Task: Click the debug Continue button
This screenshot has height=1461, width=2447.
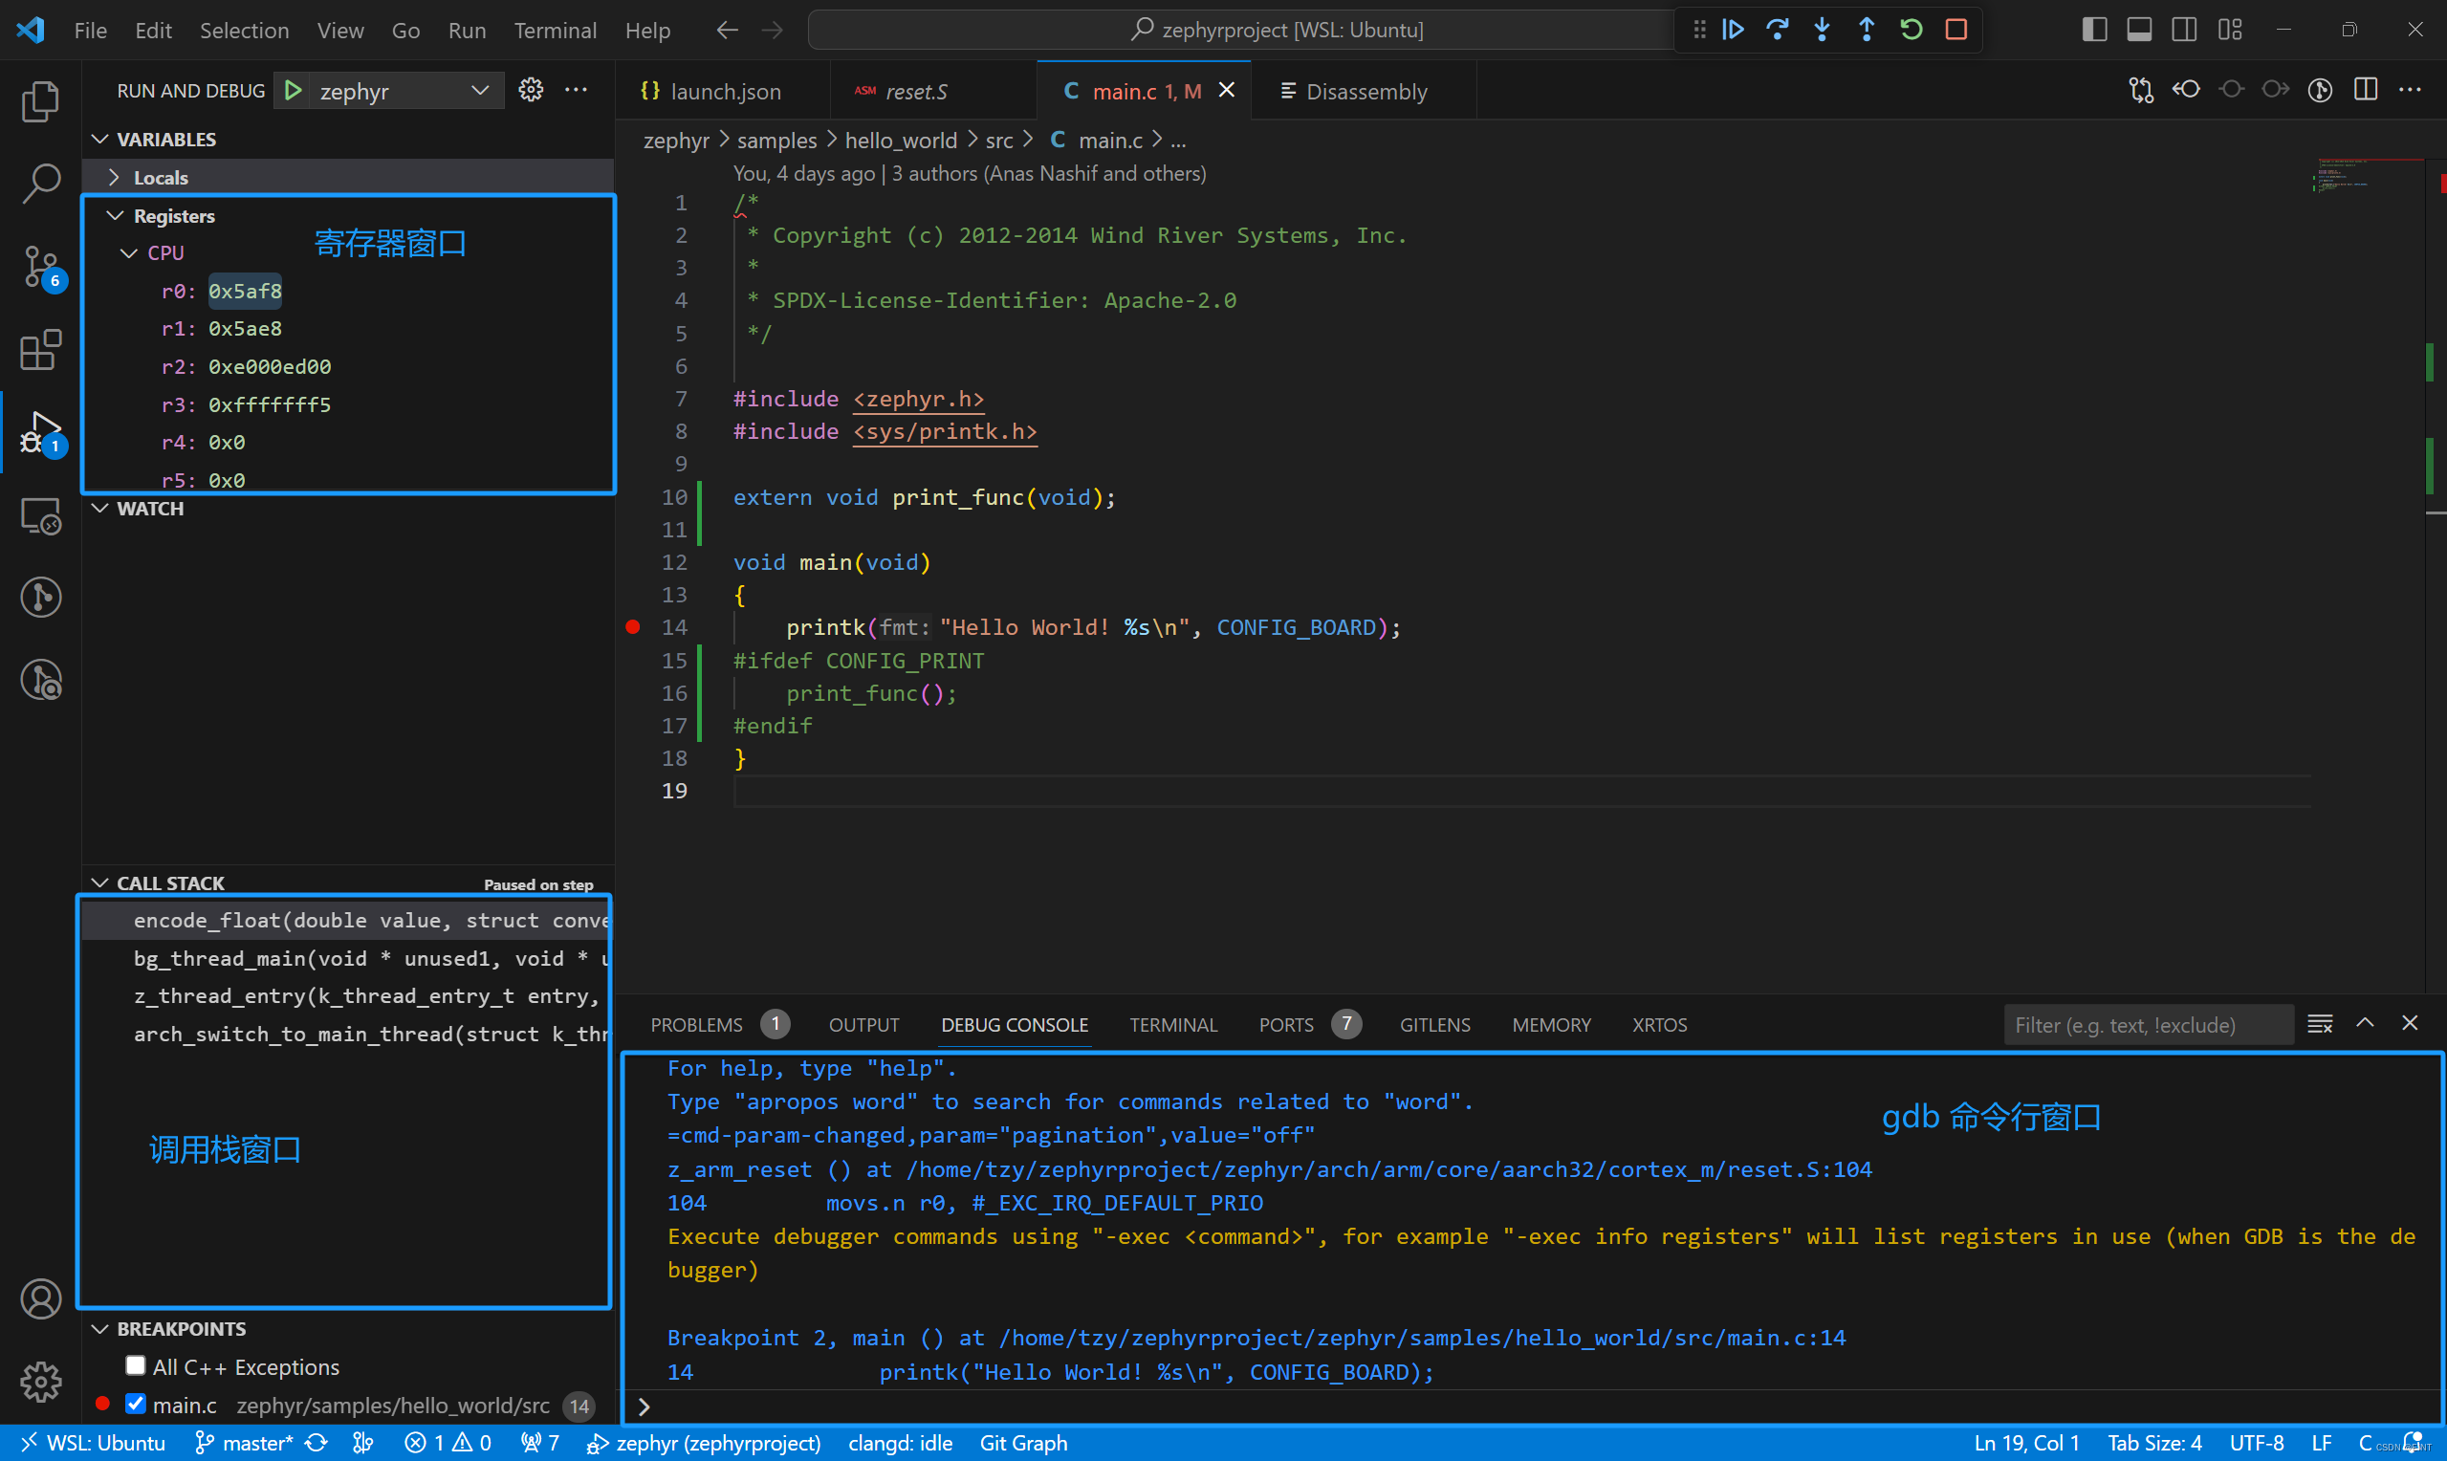Action: (x=1733, y=30)
